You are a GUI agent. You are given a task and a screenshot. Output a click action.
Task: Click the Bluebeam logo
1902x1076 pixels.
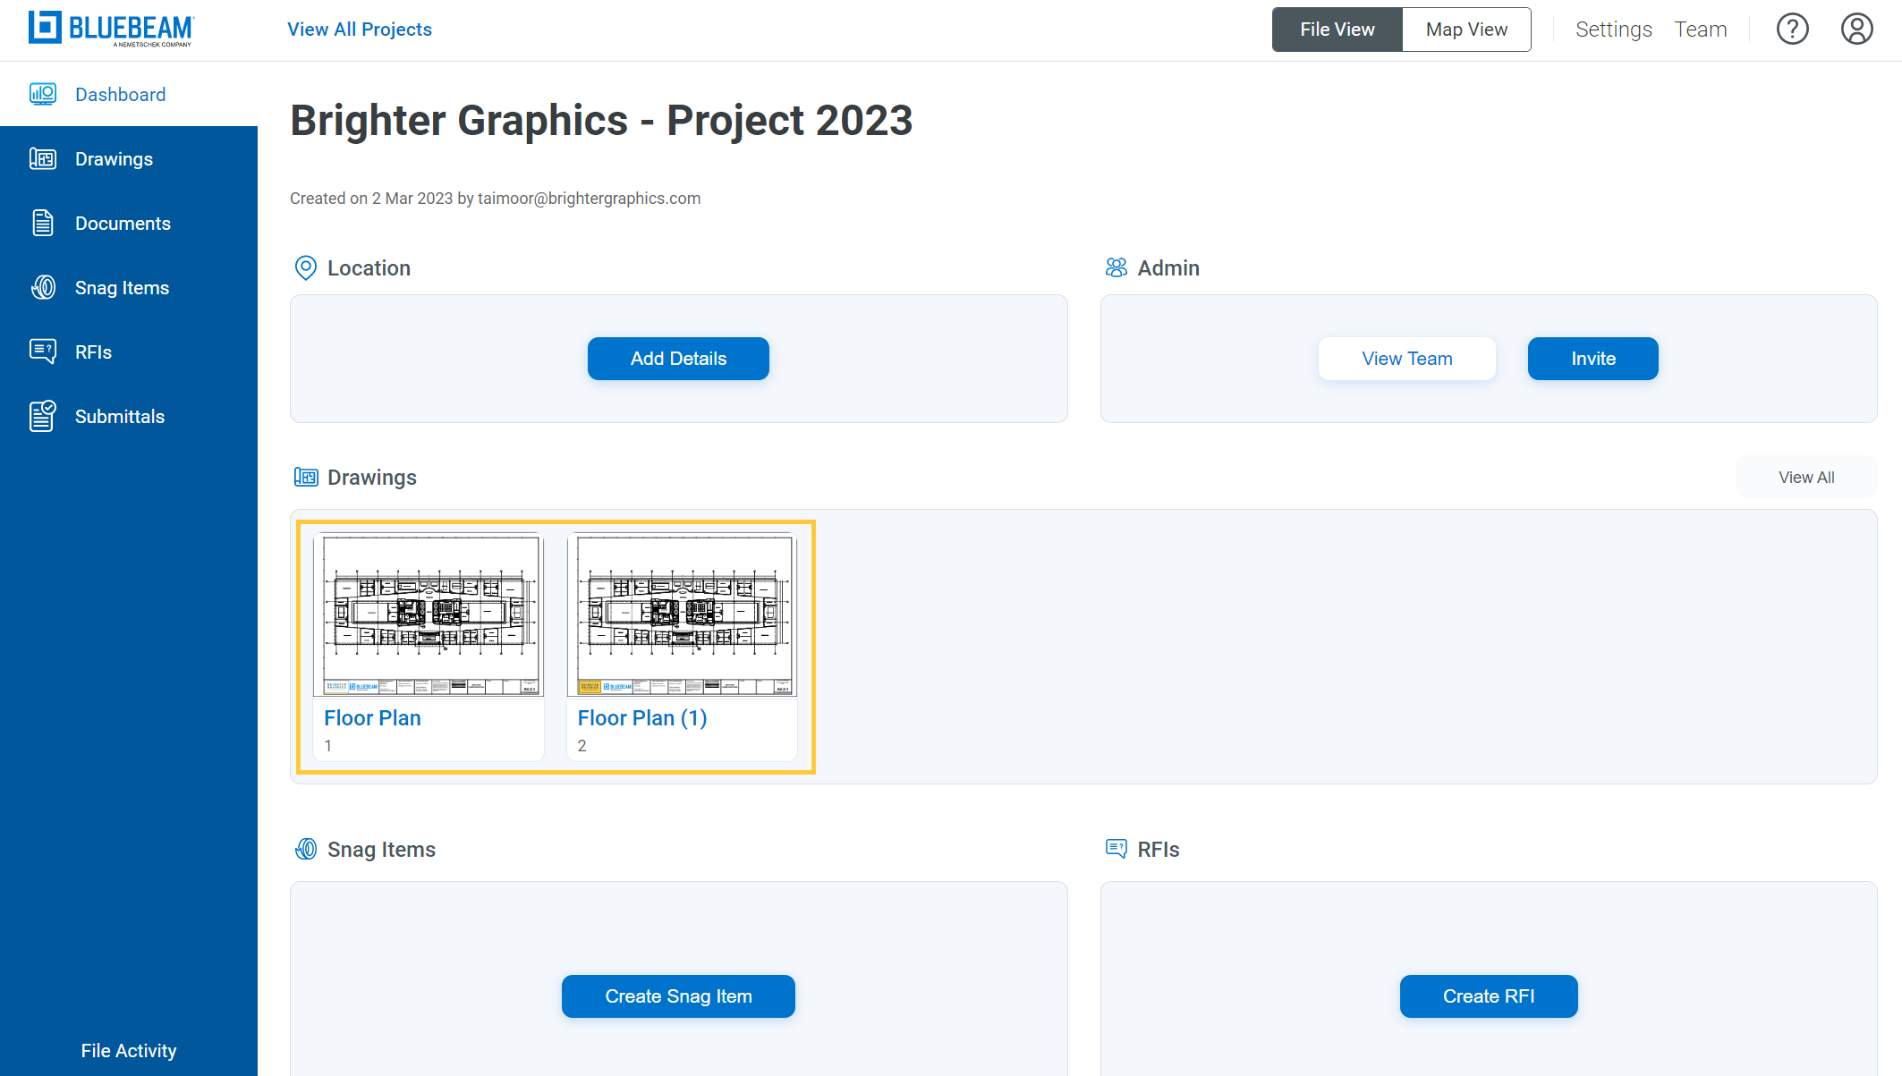pos(111,29)
